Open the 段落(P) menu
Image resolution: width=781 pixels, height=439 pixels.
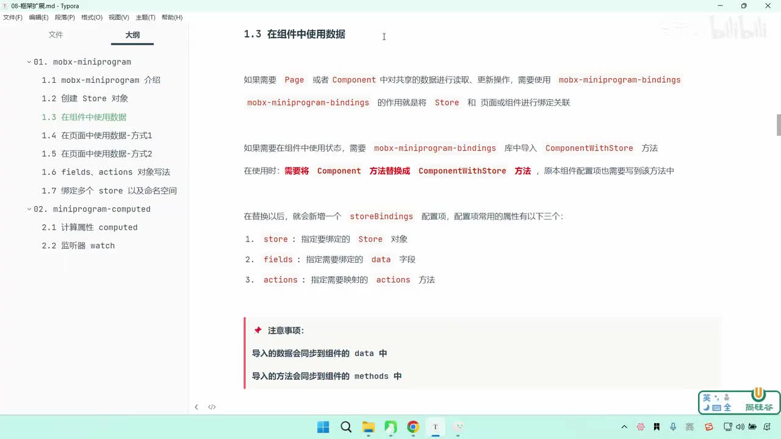pyautogui.click(x=65, y=17)
